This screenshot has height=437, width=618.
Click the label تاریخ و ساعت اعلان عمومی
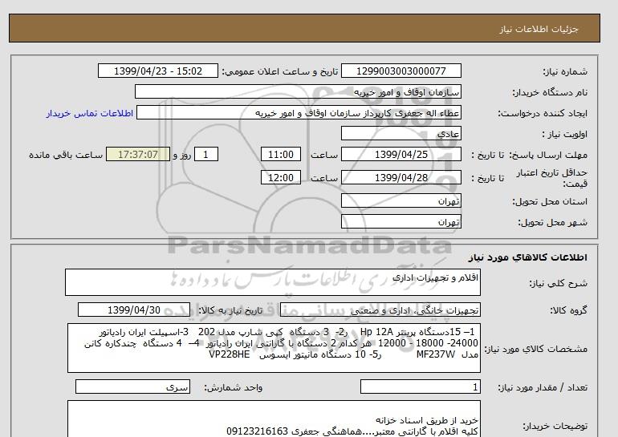pyautogui.click(x=280, y=71)
